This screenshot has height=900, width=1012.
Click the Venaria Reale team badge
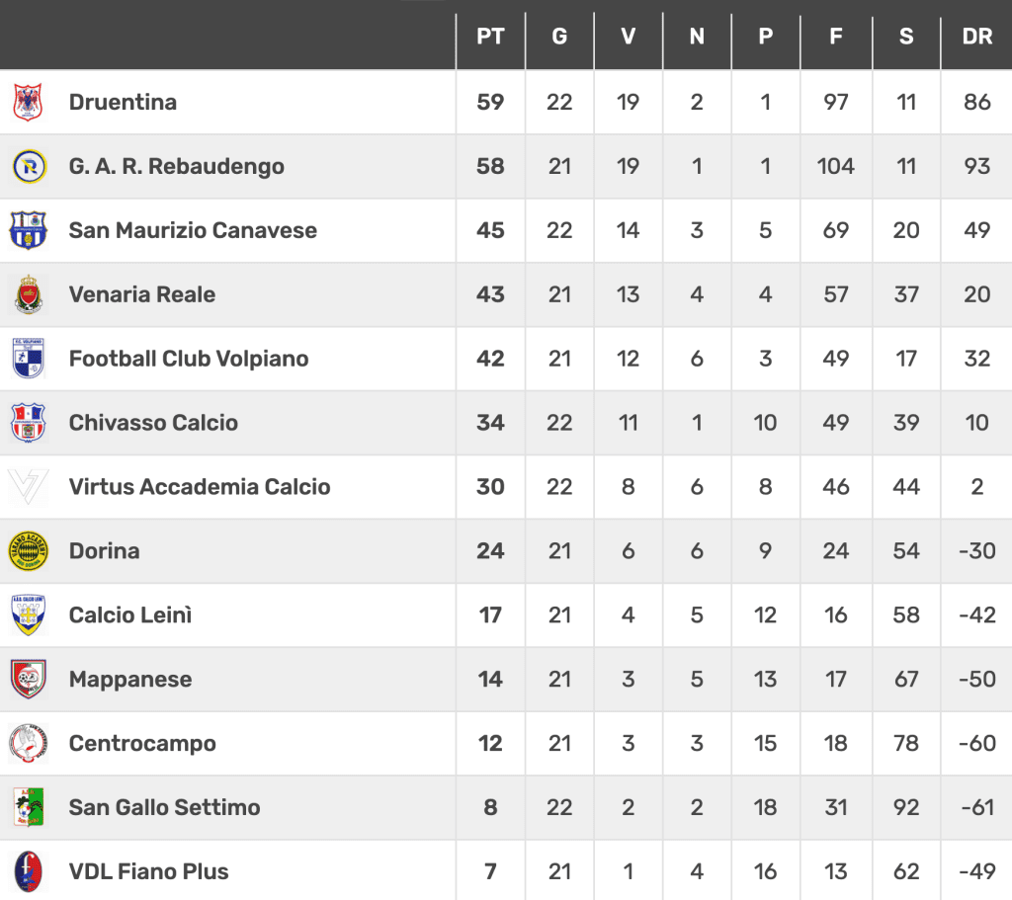29,294
